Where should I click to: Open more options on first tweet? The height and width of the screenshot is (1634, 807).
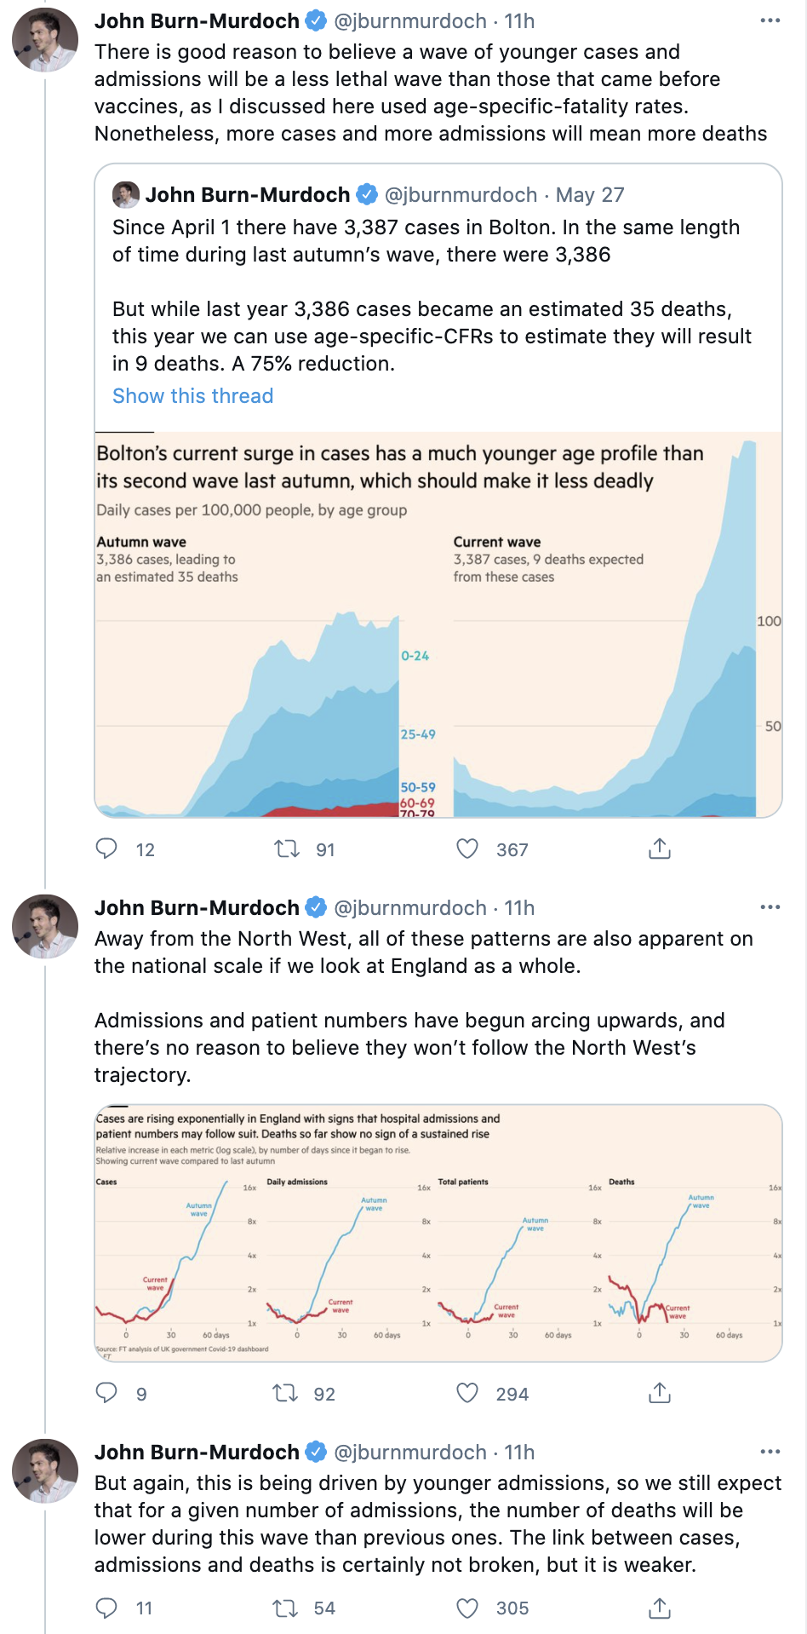[x=770, y=20]
